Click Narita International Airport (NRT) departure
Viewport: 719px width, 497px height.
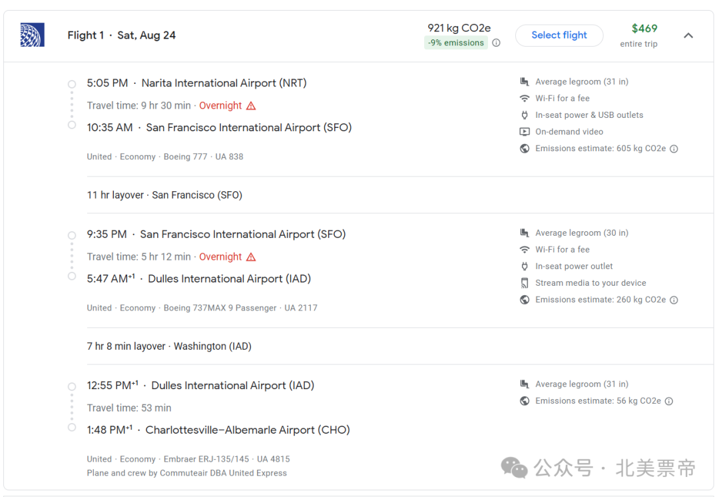coord(196,83)
